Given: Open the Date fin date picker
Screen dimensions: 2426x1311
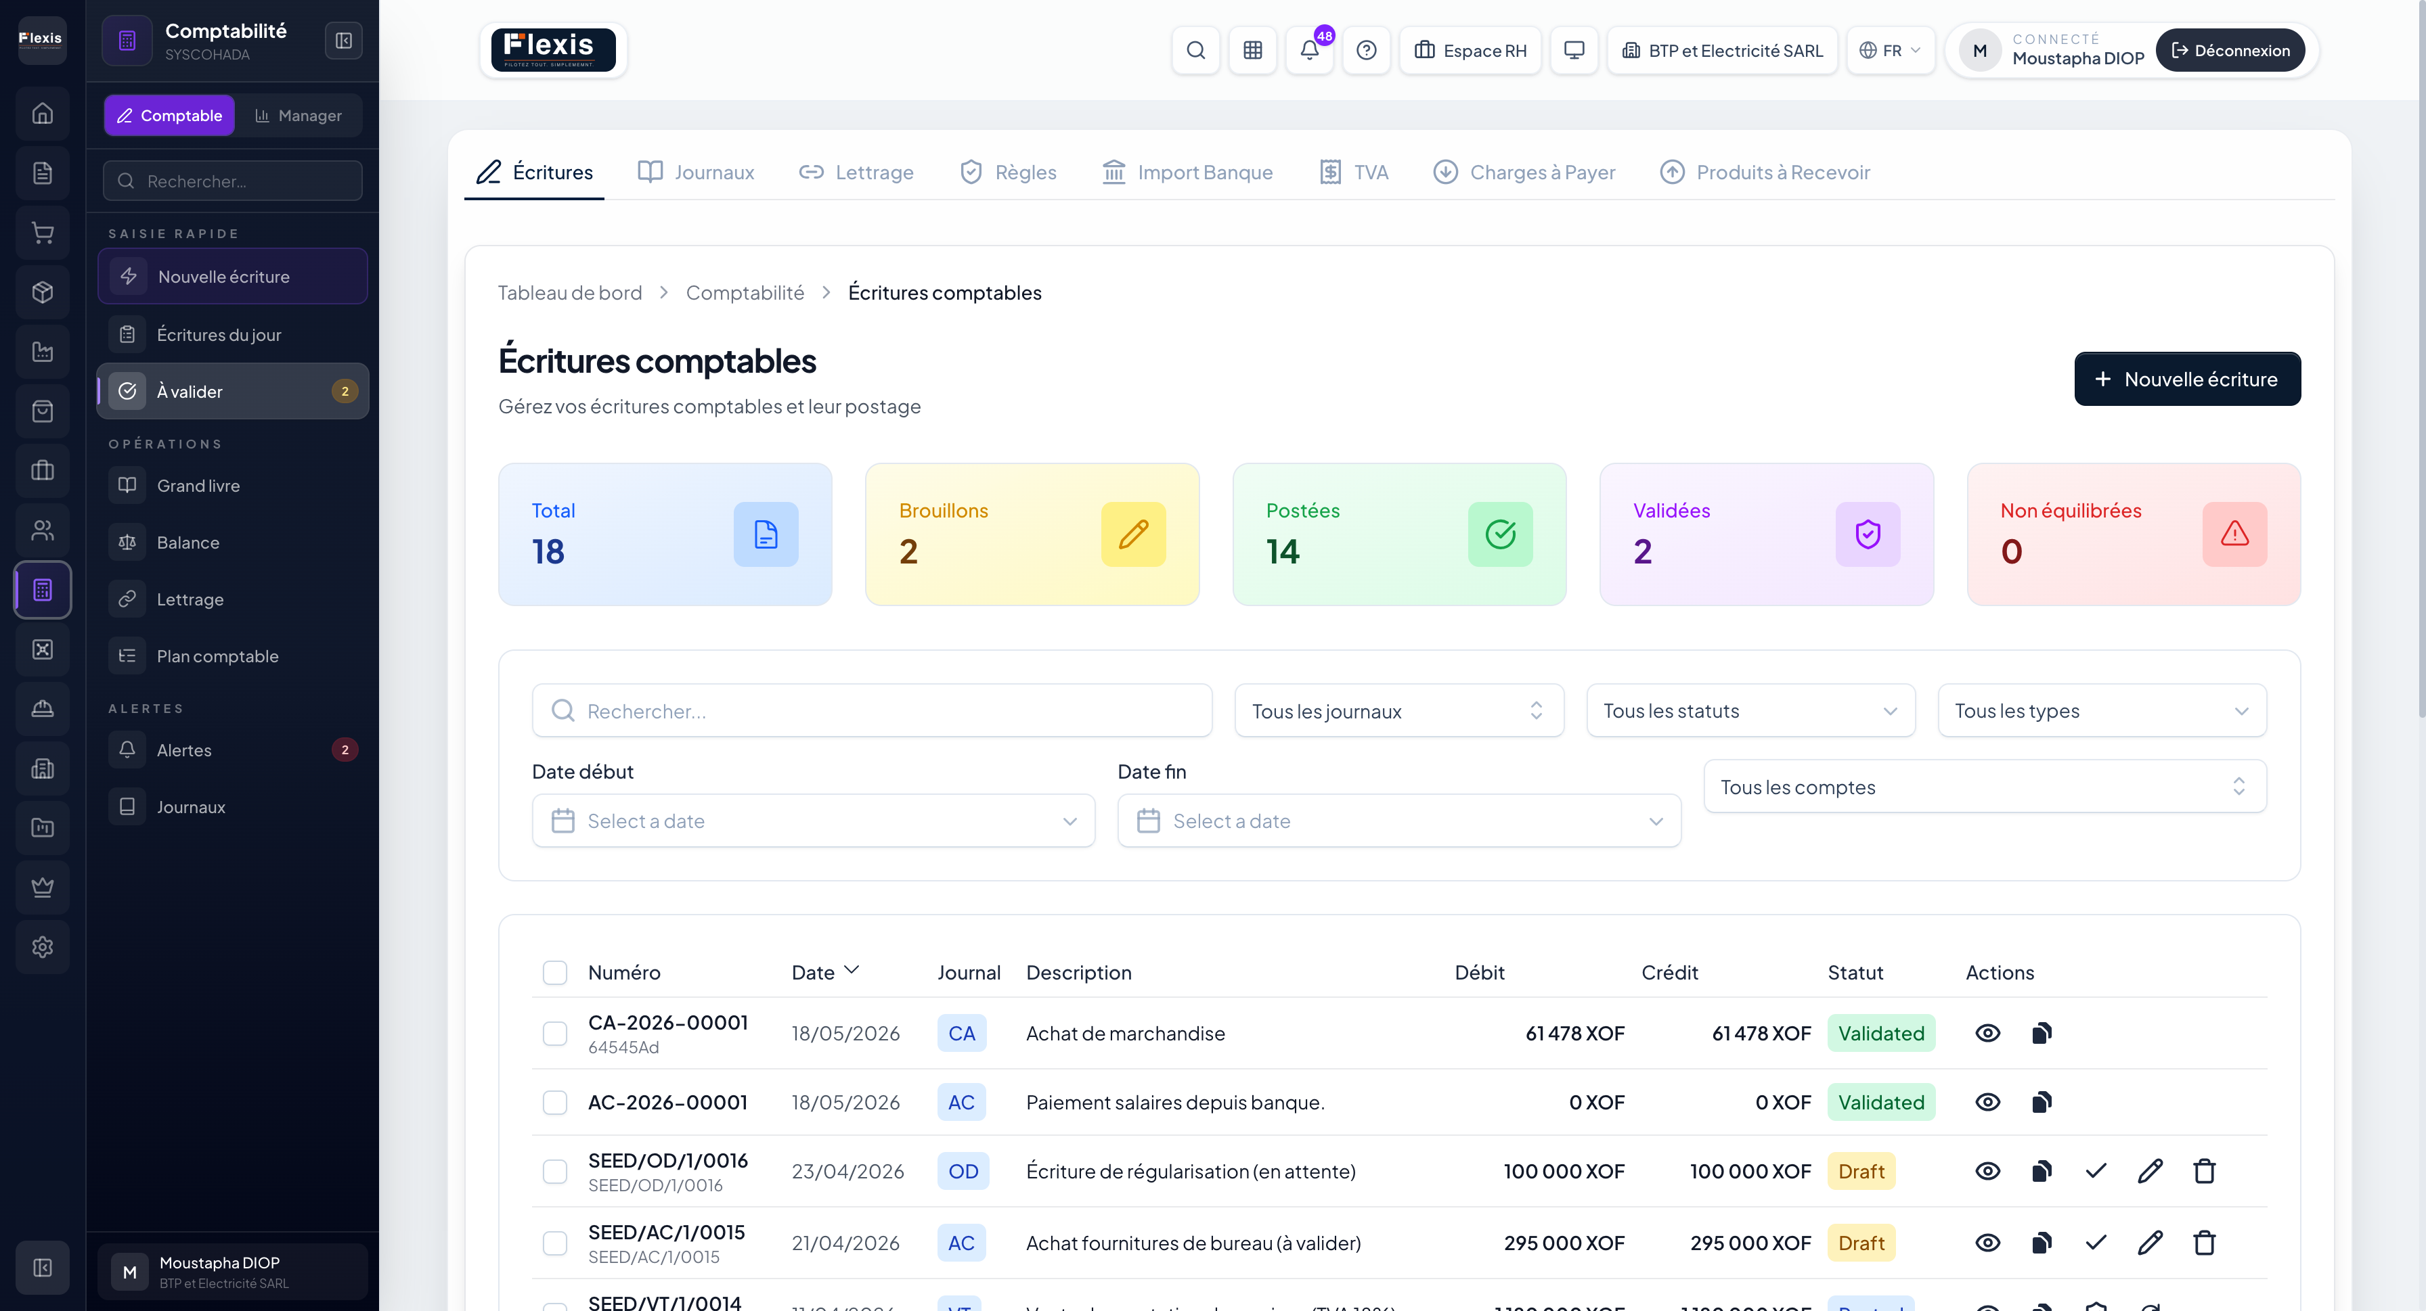Looking at the screenshot, I should tap(1398, 821).
